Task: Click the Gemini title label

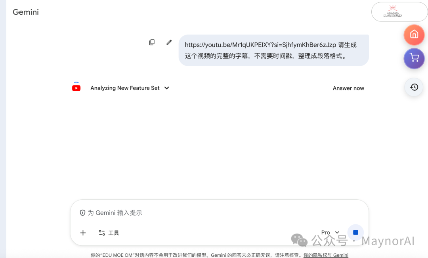Action: [x=25, y=12]
